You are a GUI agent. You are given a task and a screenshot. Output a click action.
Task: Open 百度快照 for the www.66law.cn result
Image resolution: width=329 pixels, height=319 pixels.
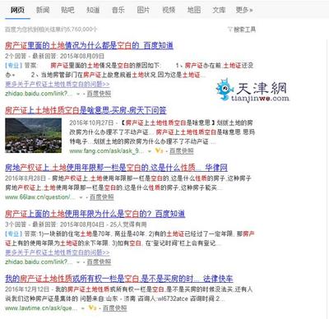(x=102, y=197)
